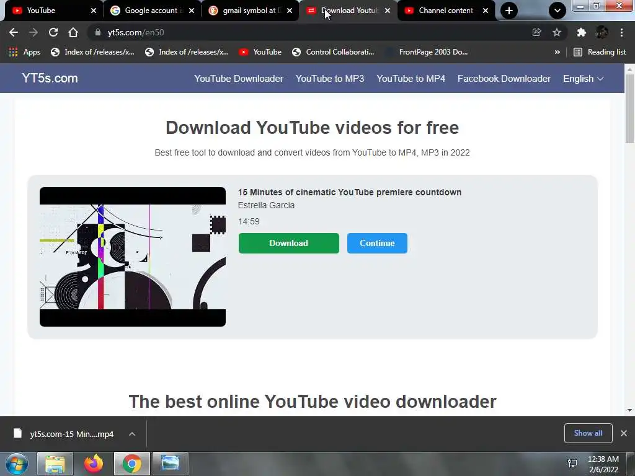Open the Apps bookmarks shortcut
Viewport: 635px width, 476px height.
pyautogui.click(x=25, y=52)
